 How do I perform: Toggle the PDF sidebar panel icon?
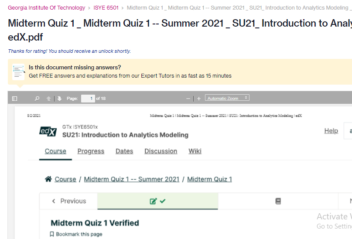tap(14, 99)
